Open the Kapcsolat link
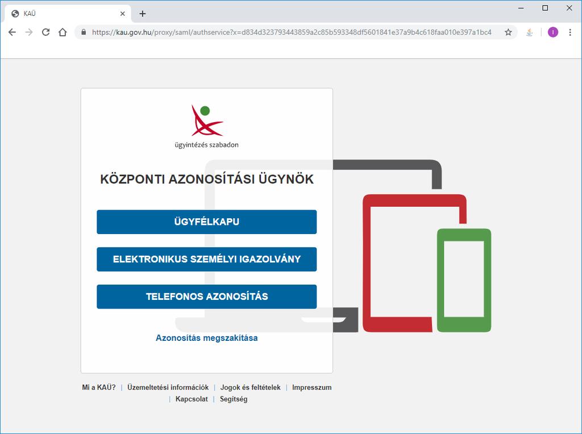 tap(192, 399)
